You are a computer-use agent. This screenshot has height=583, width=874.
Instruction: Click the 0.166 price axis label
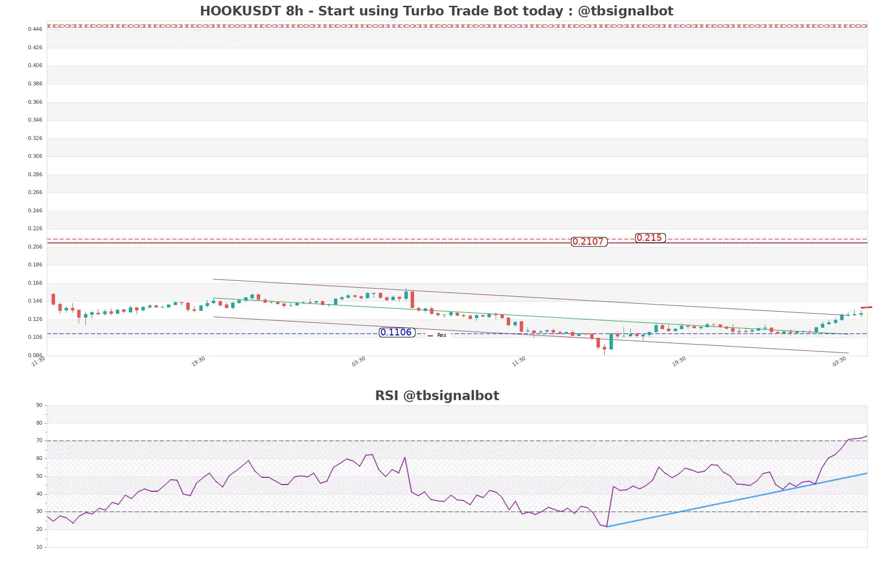(35, 283)
